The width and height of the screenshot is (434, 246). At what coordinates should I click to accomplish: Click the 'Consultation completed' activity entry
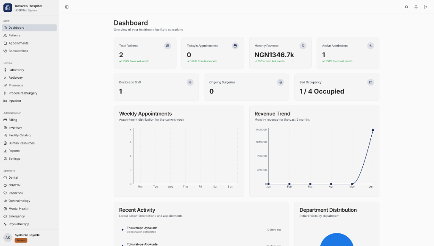click(x=141, y=232)
